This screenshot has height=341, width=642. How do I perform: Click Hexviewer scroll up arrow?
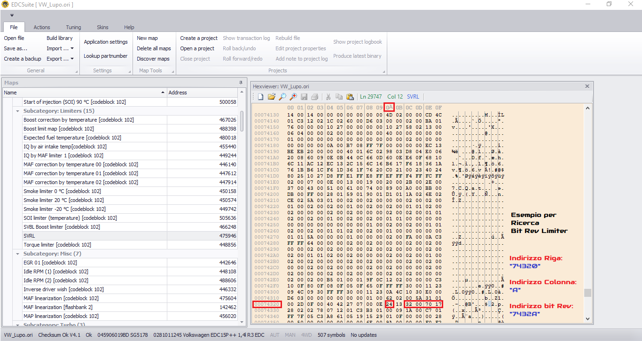click(587, 107)
